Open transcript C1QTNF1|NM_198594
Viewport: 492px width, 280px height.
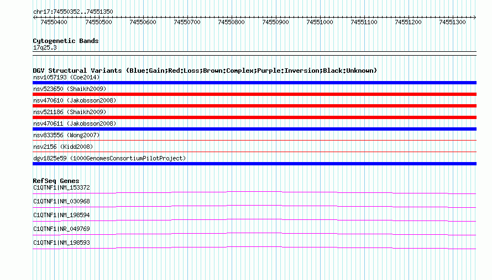tap(61, 216)
